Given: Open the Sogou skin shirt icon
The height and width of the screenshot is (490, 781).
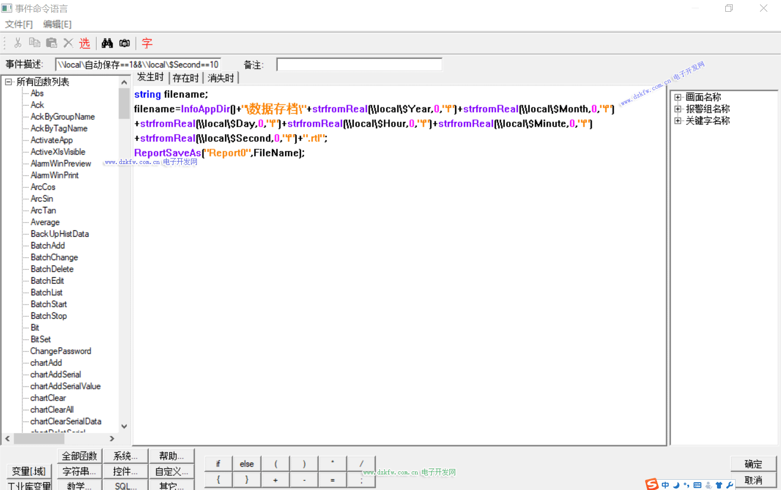Looking at the screenshot, I should (719, 485).
